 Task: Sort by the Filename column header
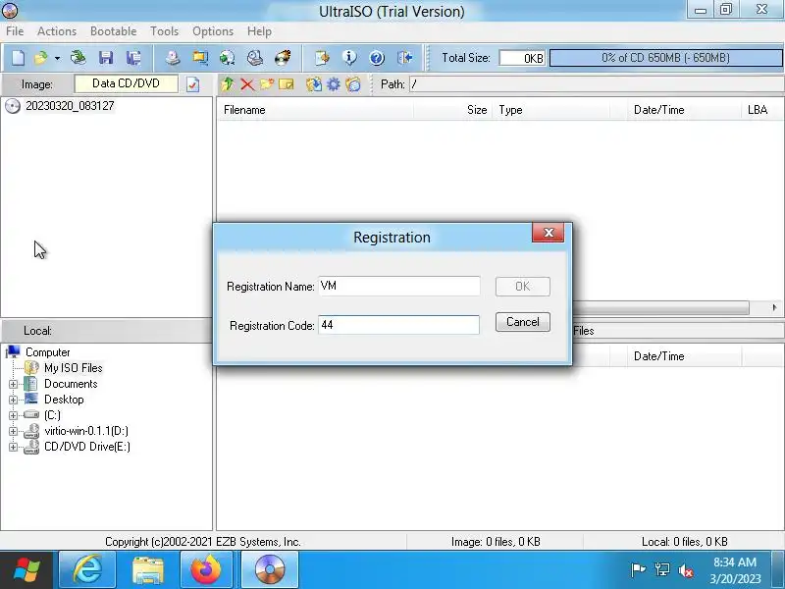(315, 110)
